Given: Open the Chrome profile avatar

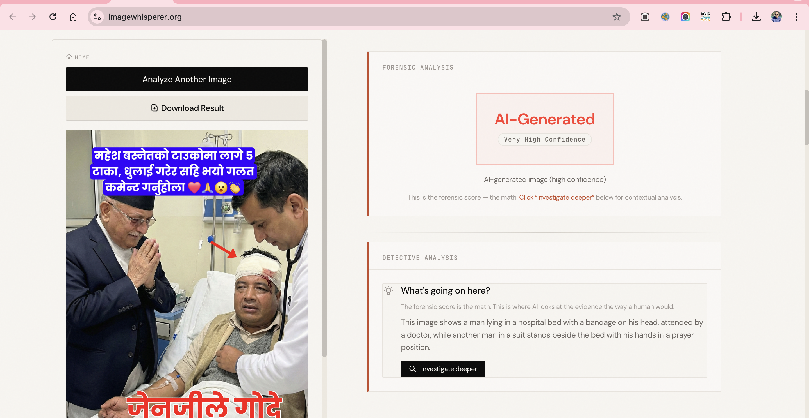Looking at the screenshot, I should coord(776,17).
